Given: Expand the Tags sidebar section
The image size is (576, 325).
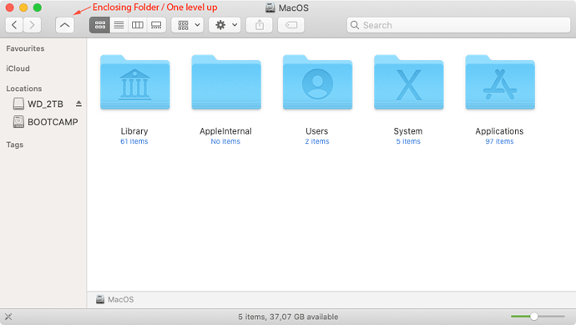Looking at the screenshot, I should (15, 145).
